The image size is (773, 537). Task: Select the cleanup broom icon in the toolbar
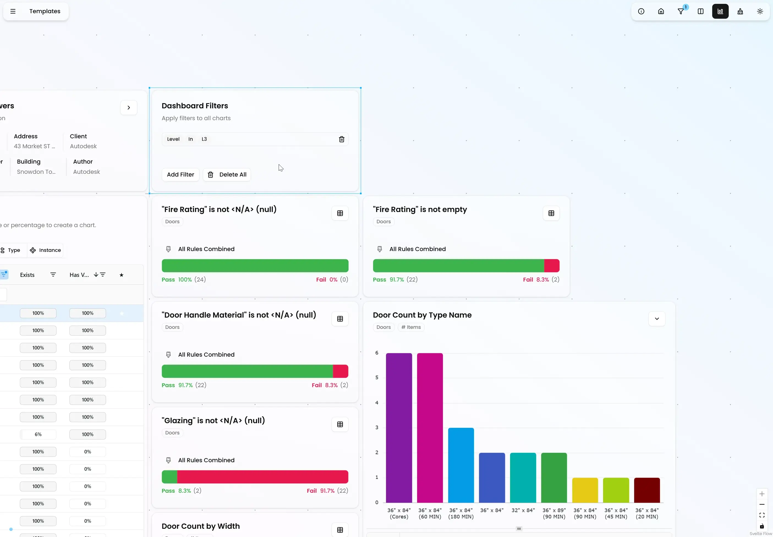[740, 11]
